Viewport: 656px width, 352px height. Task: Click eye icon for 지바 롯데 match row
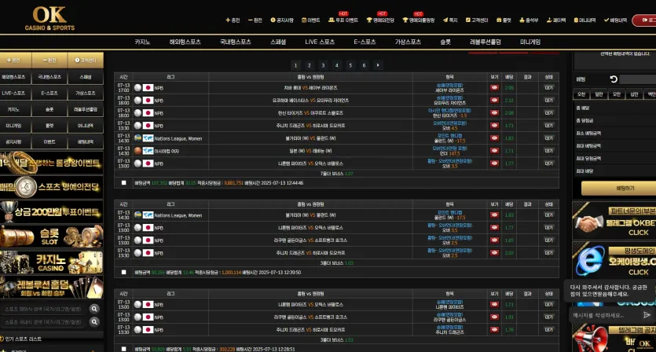point(494,88)
